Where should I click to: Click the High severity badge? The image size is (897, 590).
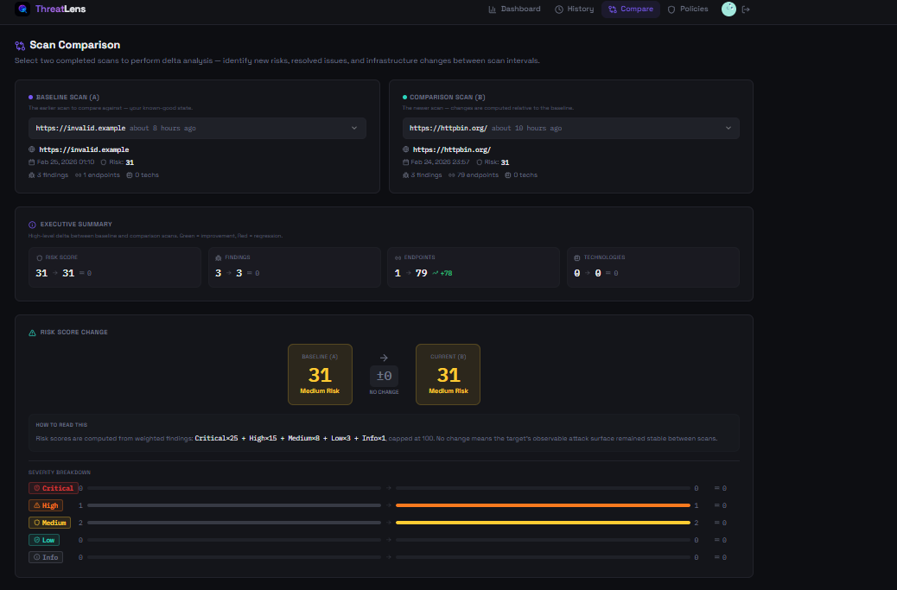click(x=46, y=505)
